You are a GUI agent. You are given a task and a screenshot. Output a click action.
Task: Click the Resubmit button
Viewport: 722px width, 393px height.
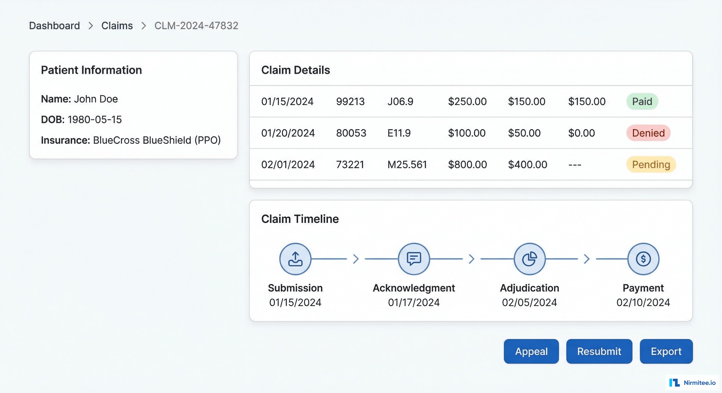coord(599,352)
